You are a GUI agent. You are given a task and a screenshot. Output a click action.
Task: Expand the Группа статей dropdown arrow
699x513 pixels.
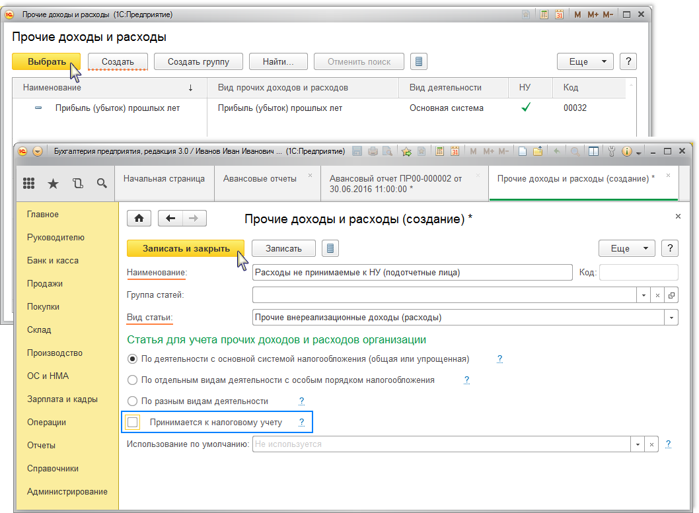point(644,295)
